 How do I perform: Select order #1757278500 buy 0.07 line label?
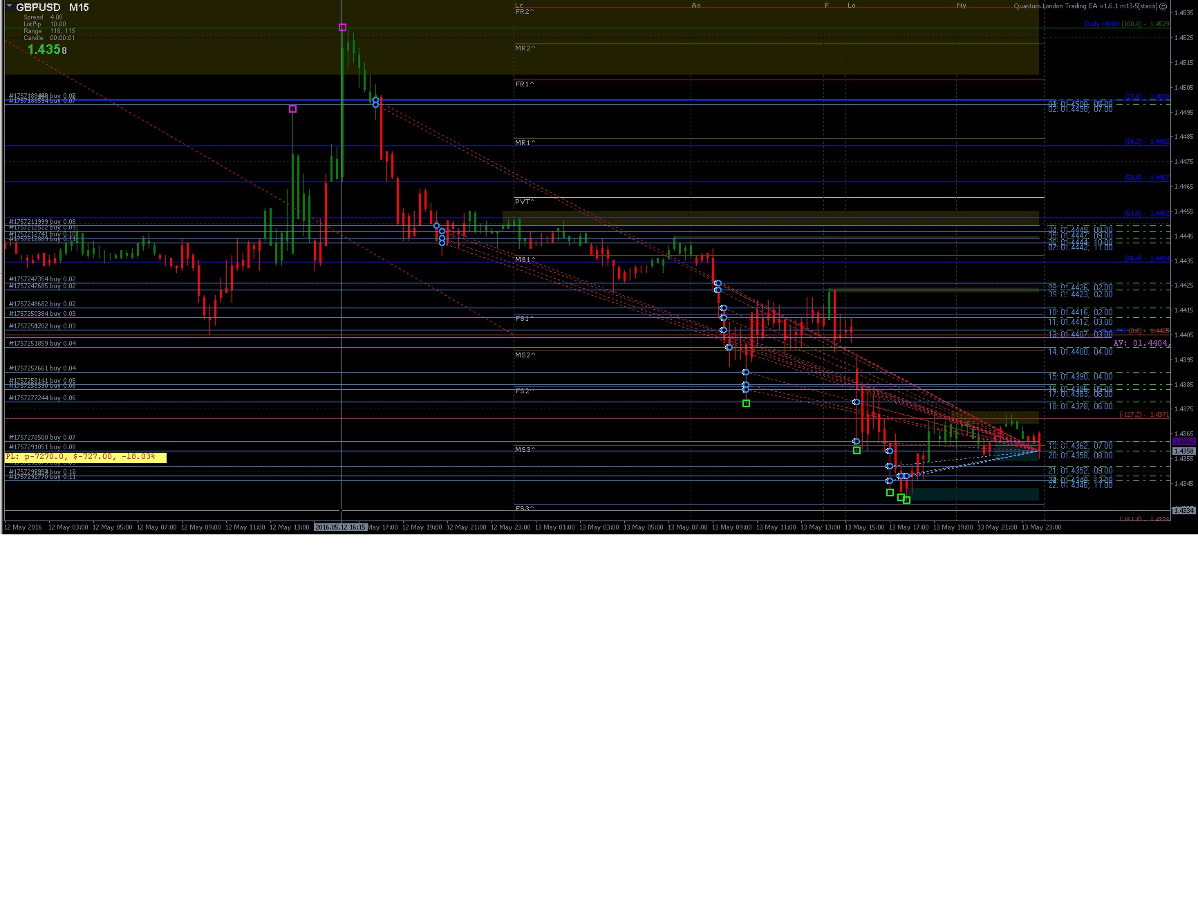point(42,438)
